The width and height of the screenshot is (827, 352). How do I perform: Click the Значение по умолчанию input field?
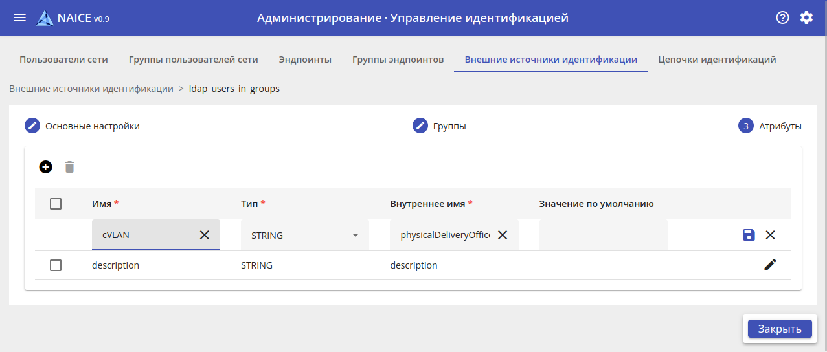point(603,235)
